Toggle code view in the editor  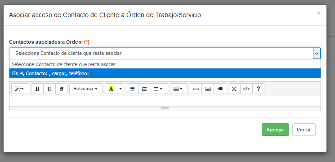coord(246,89)
